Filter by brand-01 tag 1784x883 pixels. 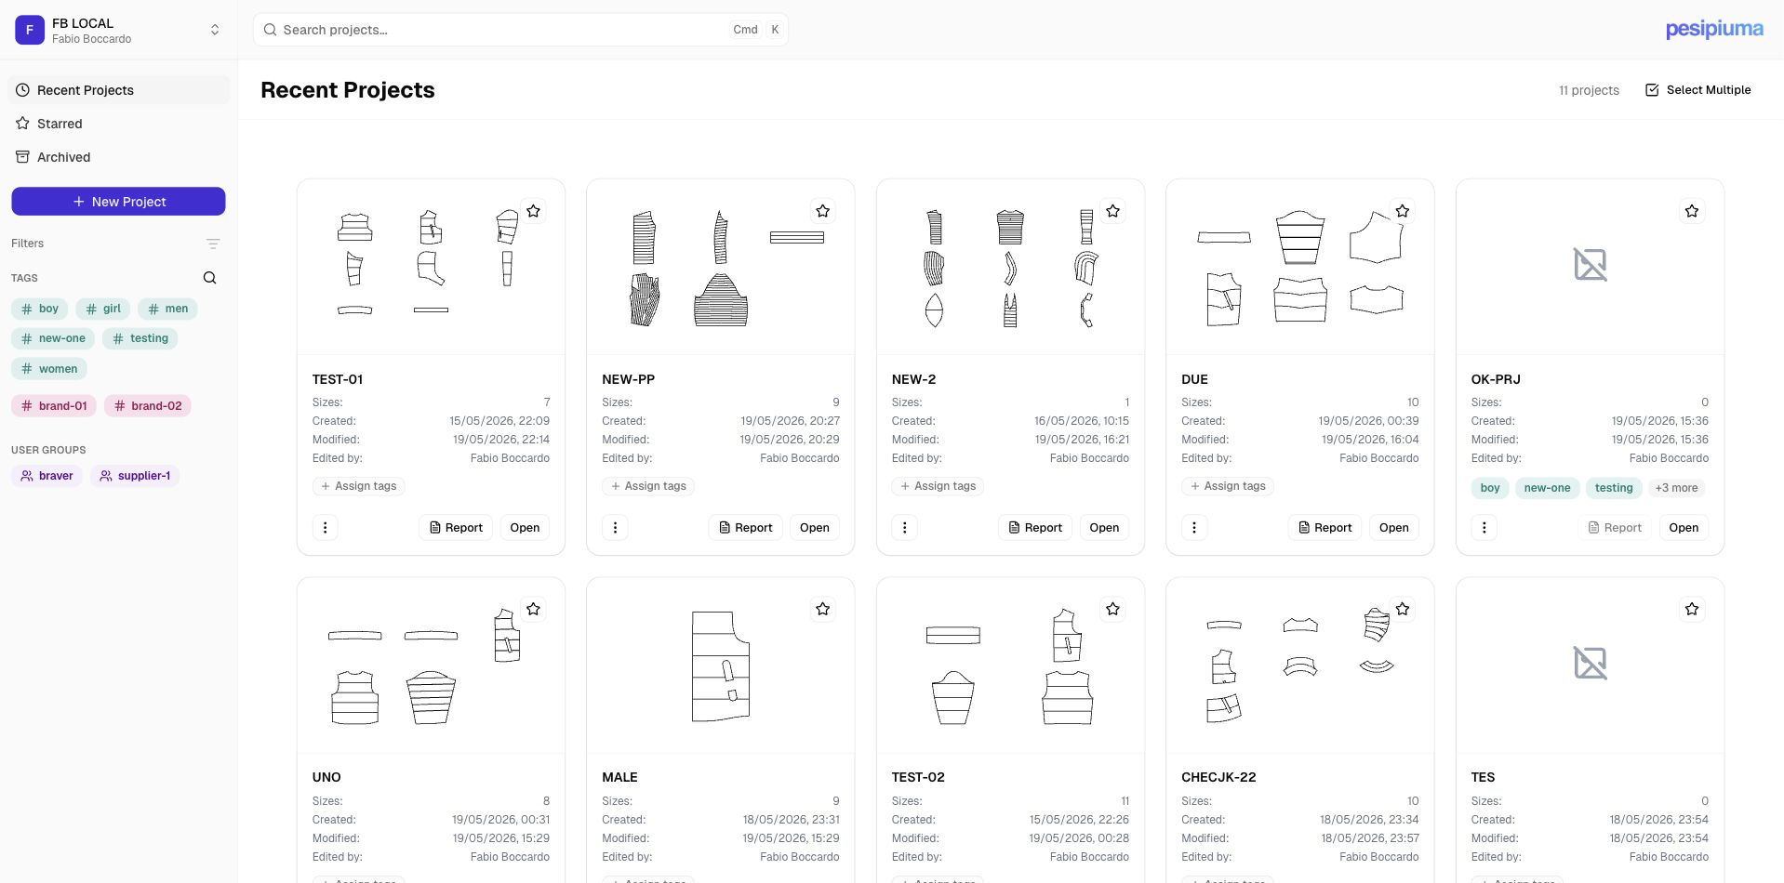click(54, 406)
